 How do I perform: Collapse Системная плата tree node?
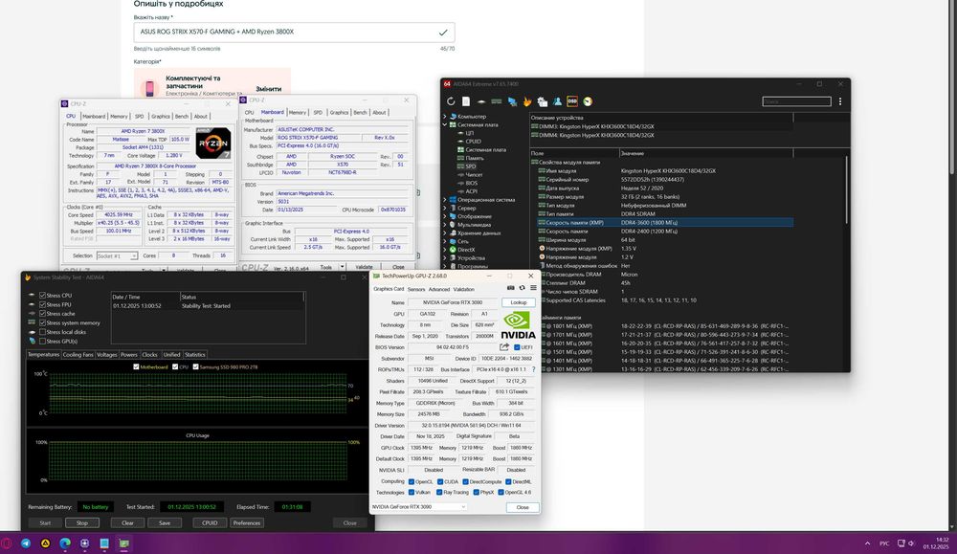[444, 124]
